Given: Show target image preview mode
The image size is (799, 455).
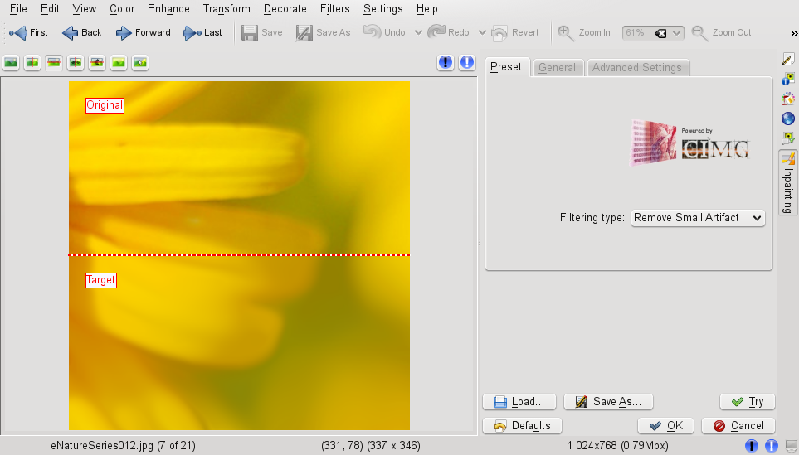Looking at the screenshot, I should coord(118,63).
